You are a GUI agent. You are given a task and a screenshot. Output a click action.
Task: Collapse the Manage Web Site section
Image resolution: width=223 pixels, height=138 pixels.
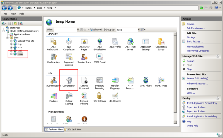point(218,56)
